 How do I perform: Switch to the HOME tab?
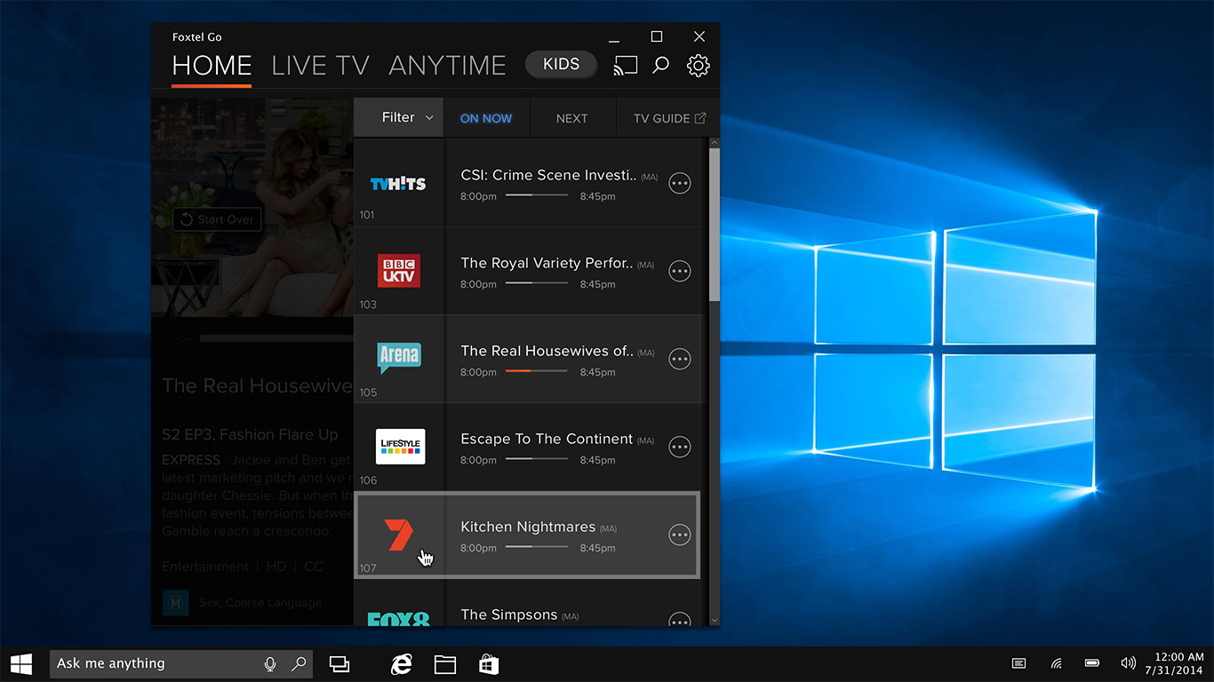[212, 66]
